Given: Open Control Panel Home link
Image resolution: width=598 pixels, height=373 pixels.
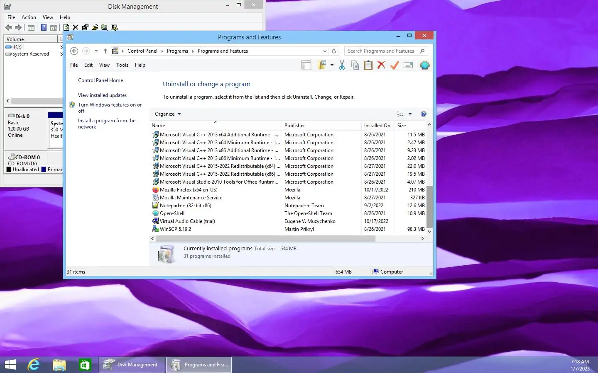Looking at the screenshot, I should 100,80.
